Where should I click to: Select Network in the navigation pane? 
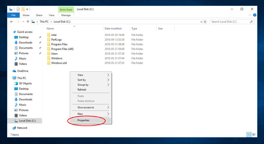tap(22, 128)
